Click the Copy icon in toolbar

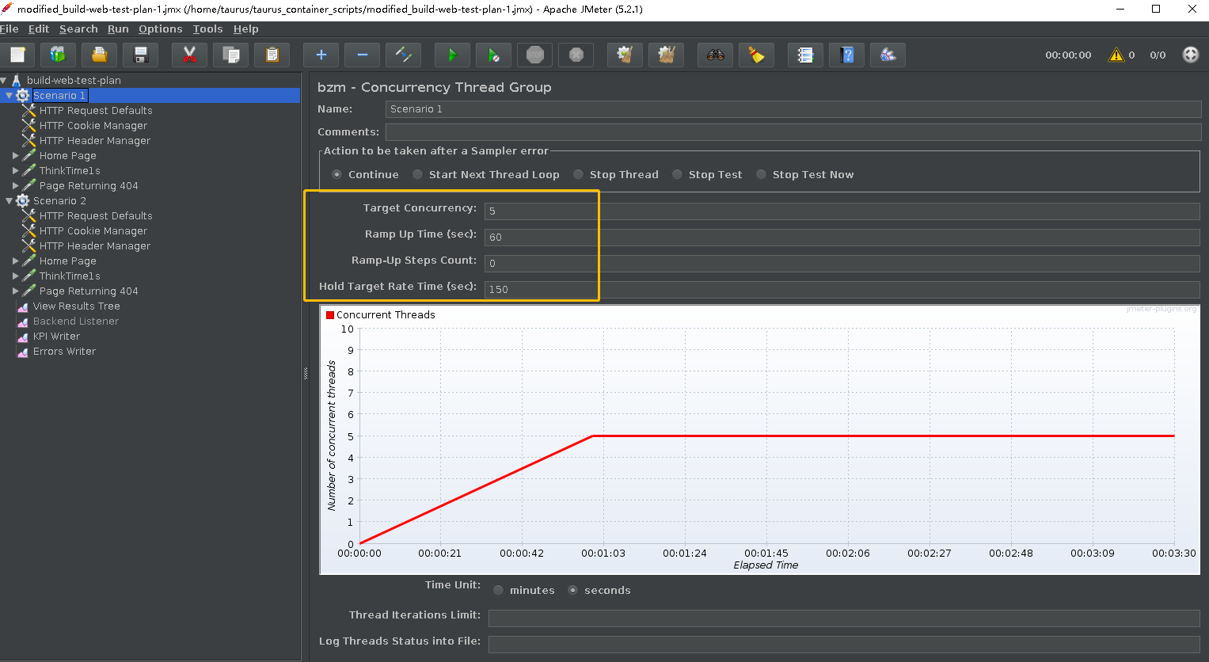[x=231, y=55]
